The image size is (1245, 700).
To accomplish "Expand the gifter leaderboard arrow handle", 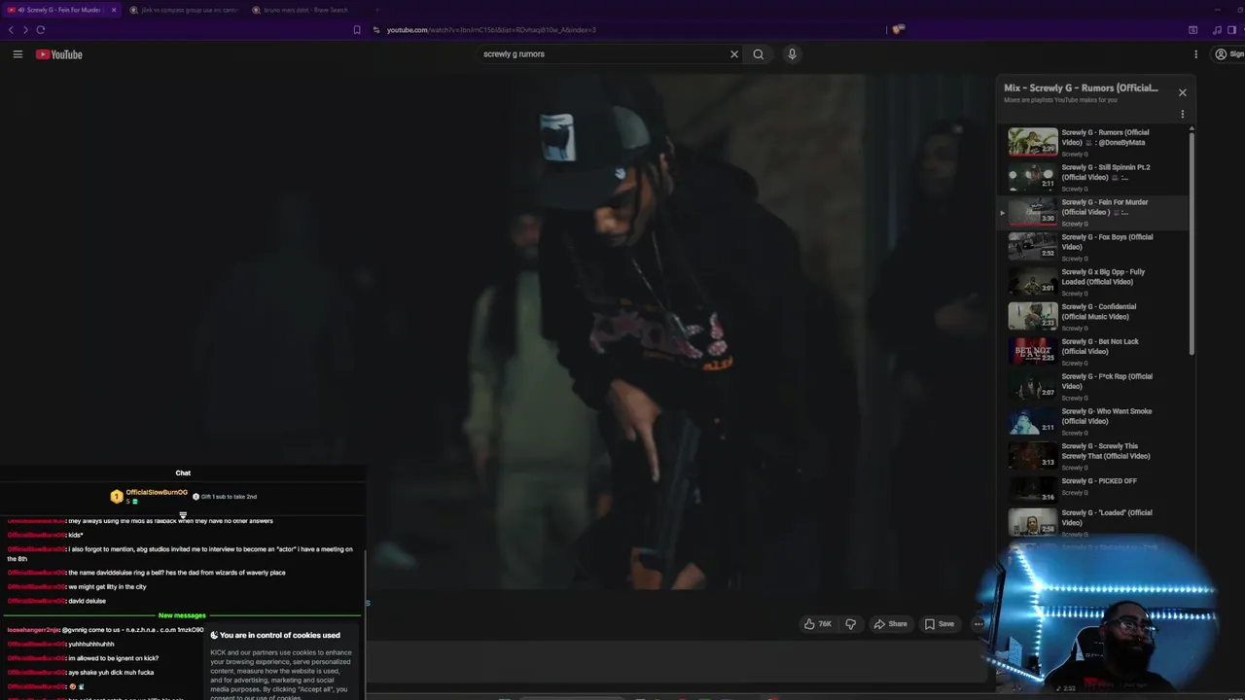I will coord(183,515).
